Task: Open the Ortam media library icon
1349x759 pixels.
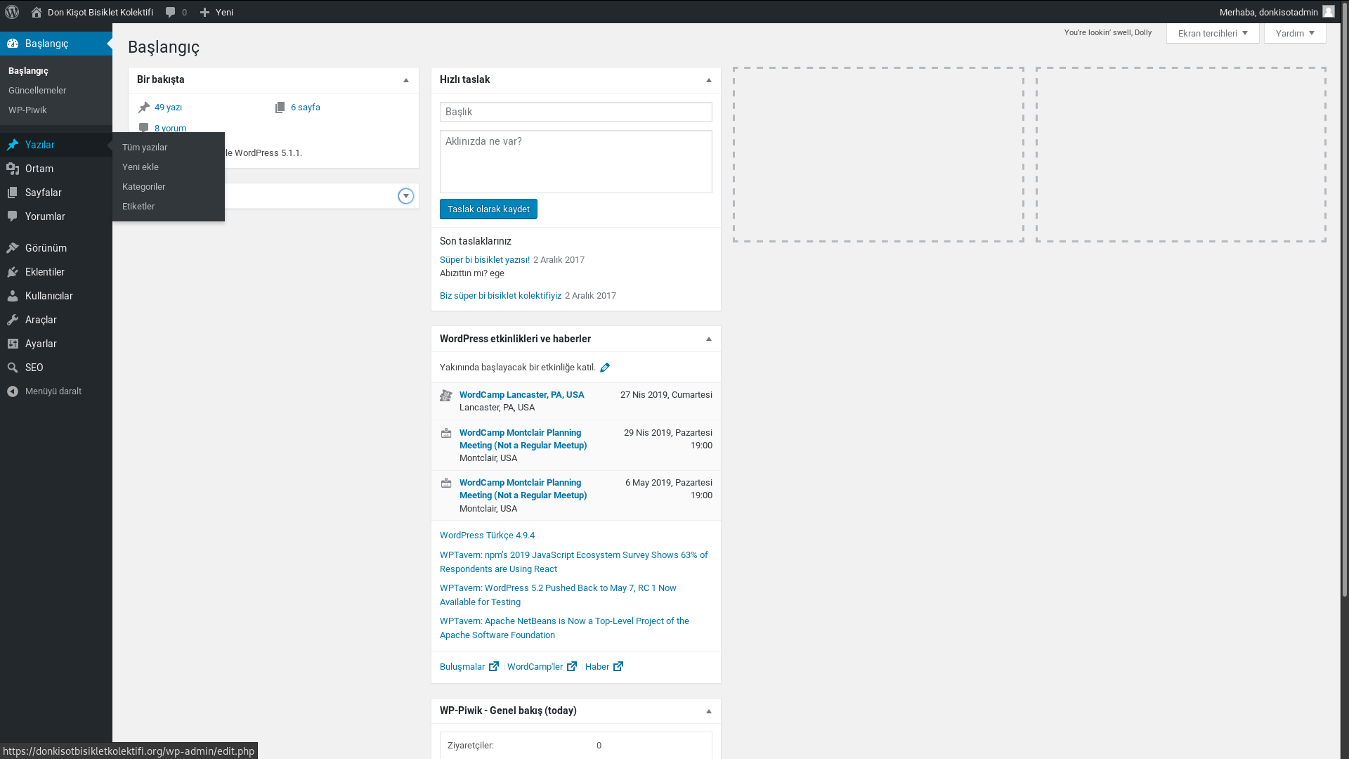Action: [x=13, y=169]
